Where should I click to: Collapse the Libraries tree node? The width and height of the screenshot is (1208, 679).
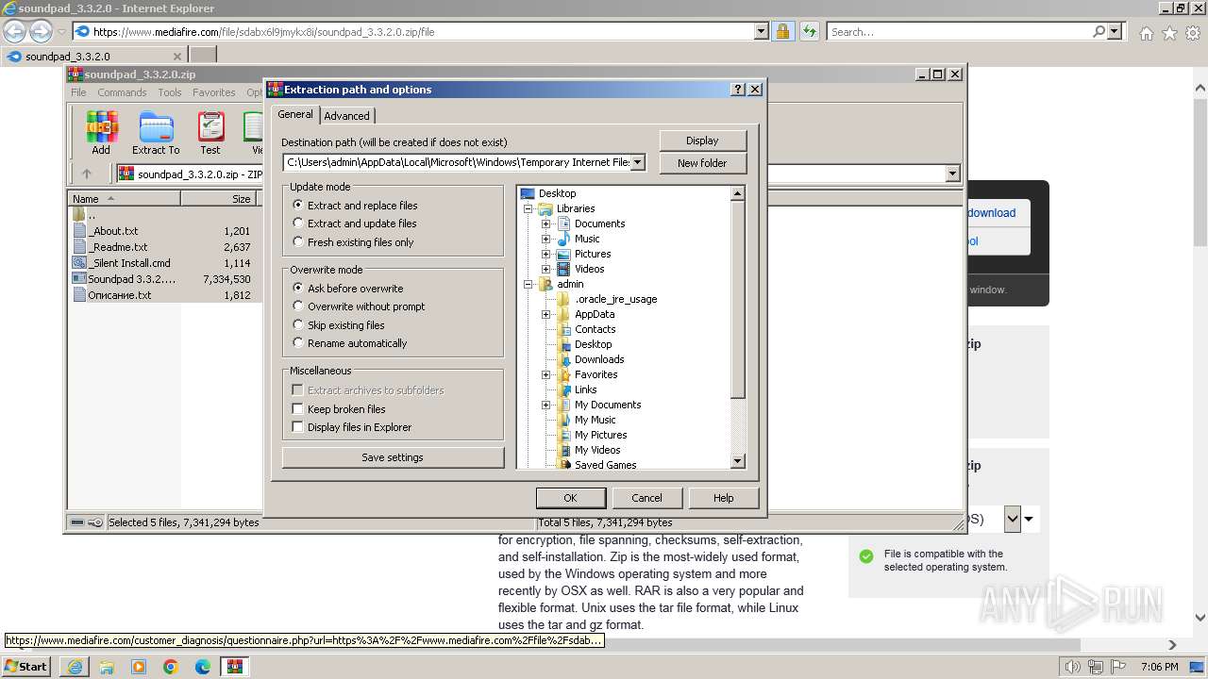tap(529, 208)
